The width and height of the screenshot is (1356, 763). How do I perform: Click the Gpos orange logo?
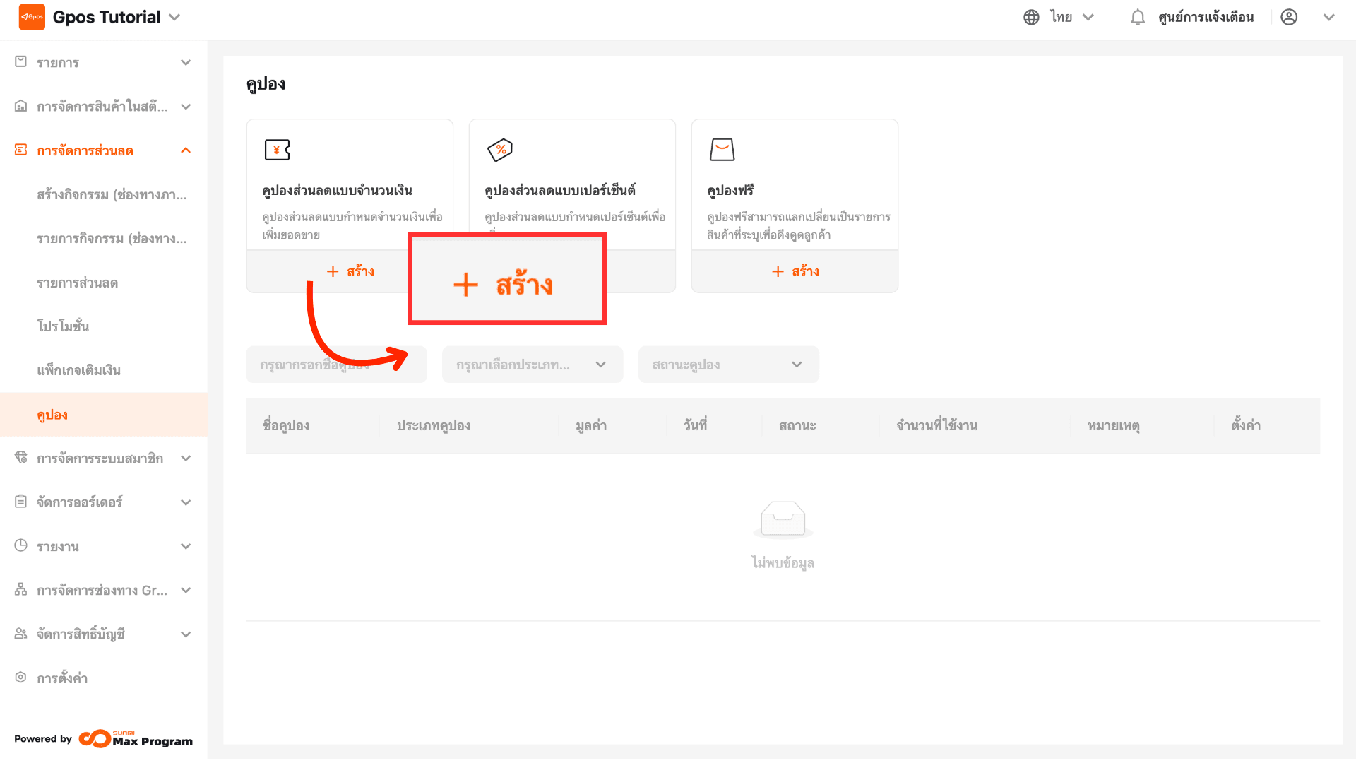tap(32, 17)
